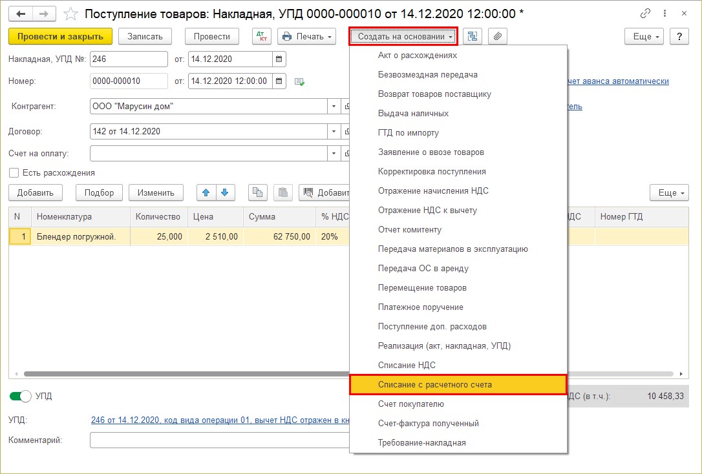The image size is (702, 474).
Task: Open the calendar for Номер date 14.12.2020 12:00:00
Action: click(279, 81)
